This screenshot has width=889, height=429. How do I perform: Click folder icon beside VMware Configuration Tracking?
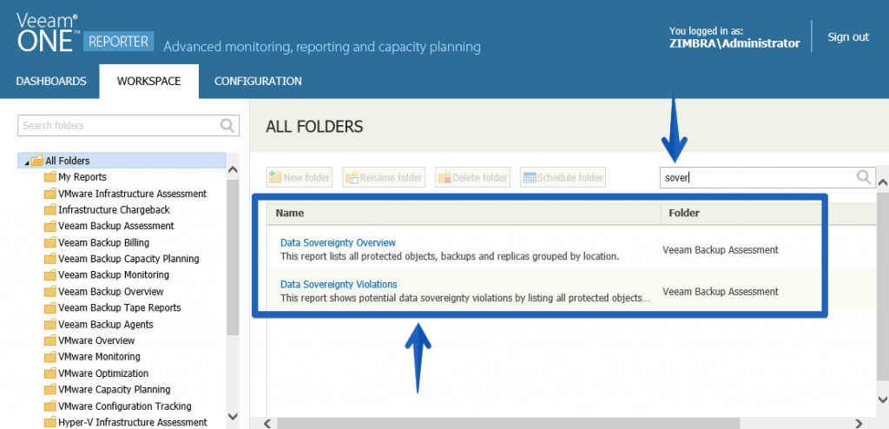pyautogui.click(x=50, y=406)
